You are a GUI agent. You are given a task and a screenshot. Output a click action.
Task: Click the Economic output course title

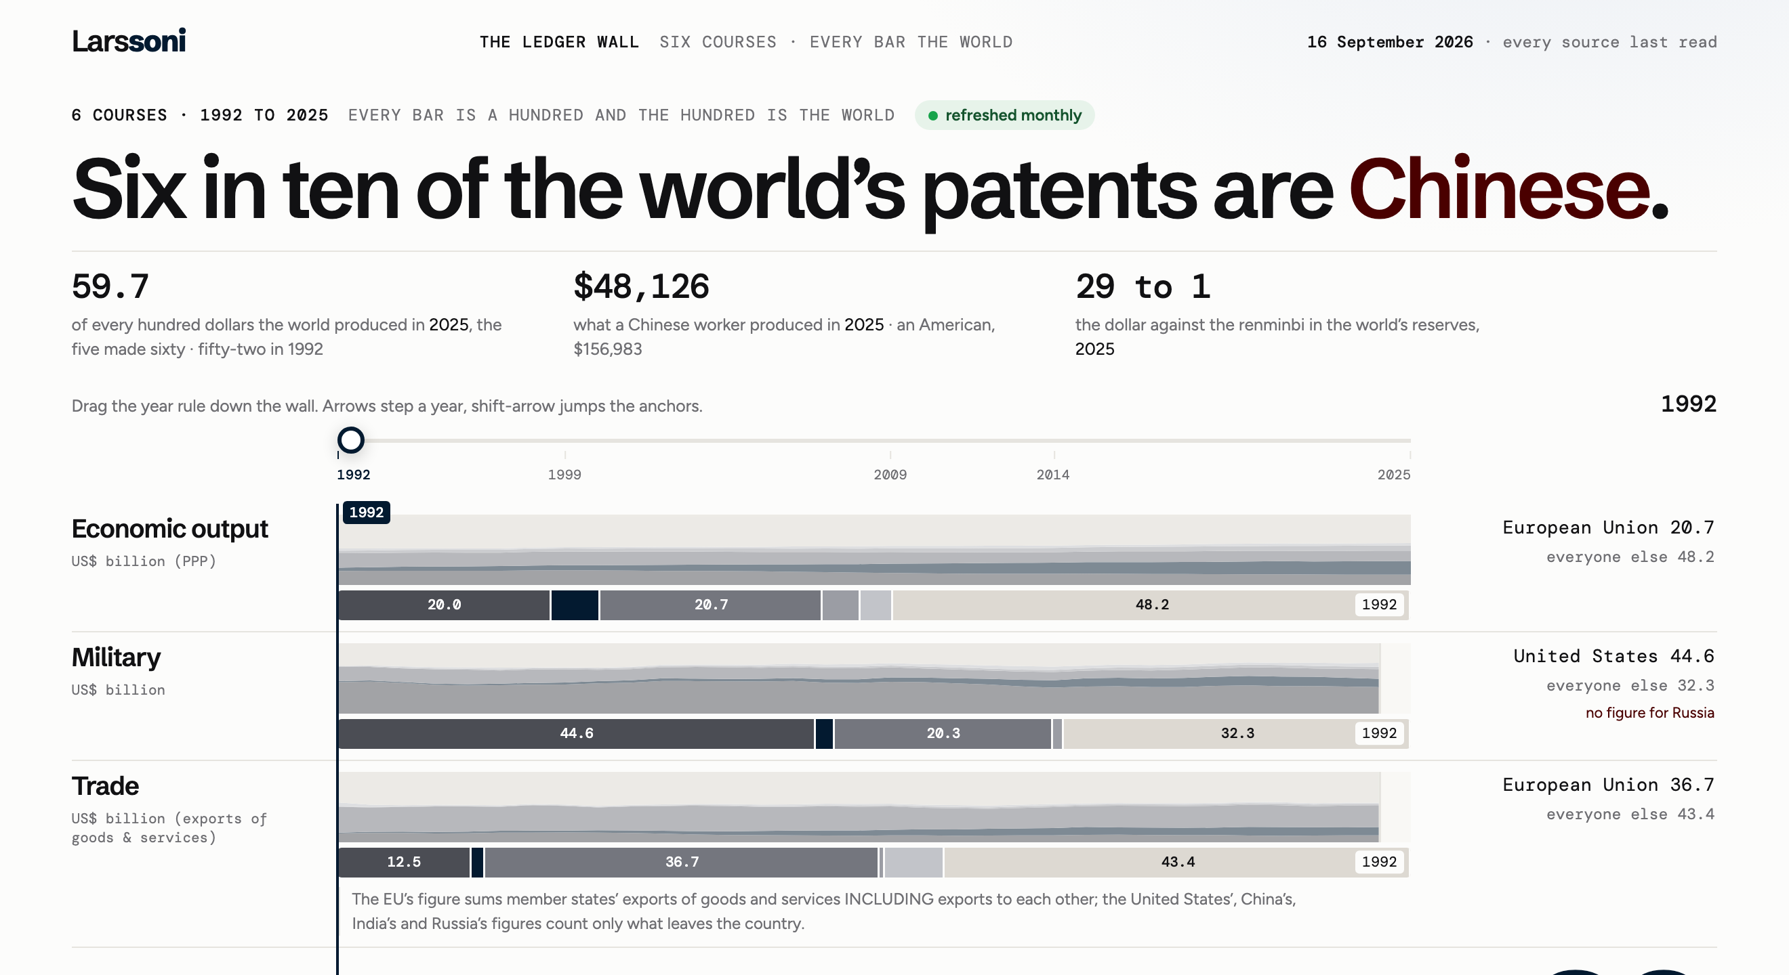tap(169, 529)
